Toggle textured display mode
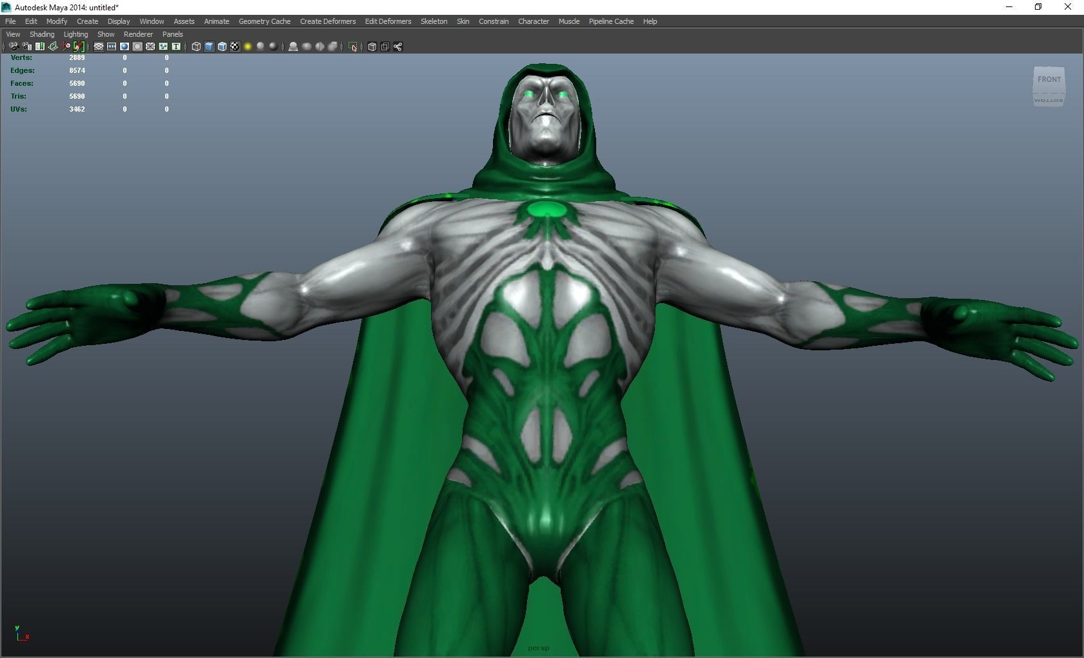 tap(221, 46)
